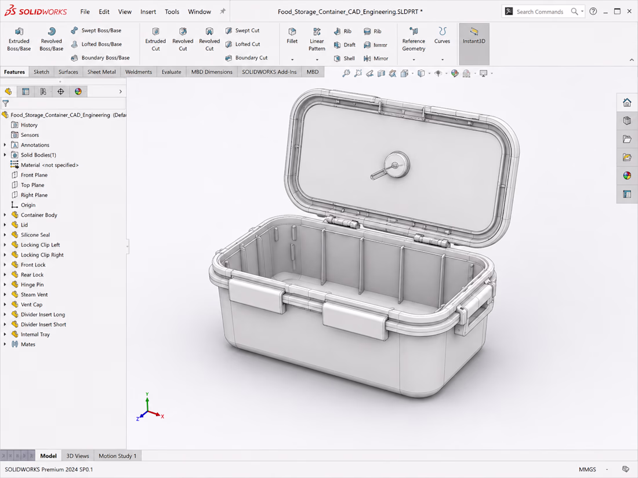Screen dimensions: 638x478
Task: Open FeatureManager design tree tab
Action: 9,92
